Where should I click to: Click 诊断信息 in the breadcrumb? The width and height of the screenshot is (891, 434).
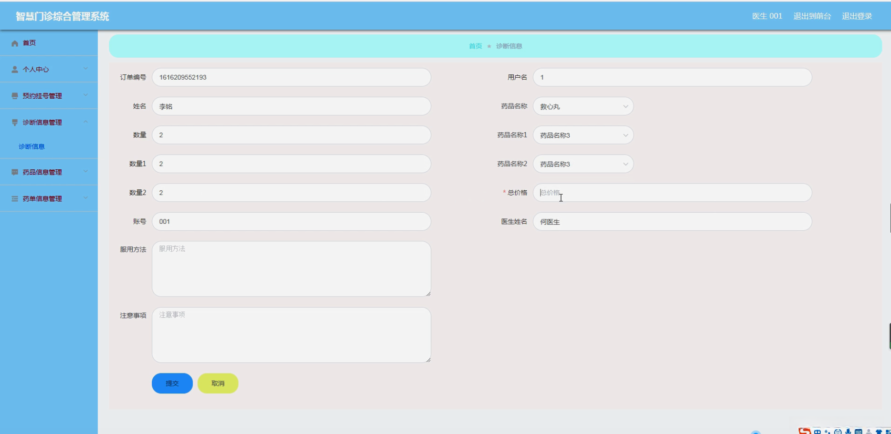(509, 46)
